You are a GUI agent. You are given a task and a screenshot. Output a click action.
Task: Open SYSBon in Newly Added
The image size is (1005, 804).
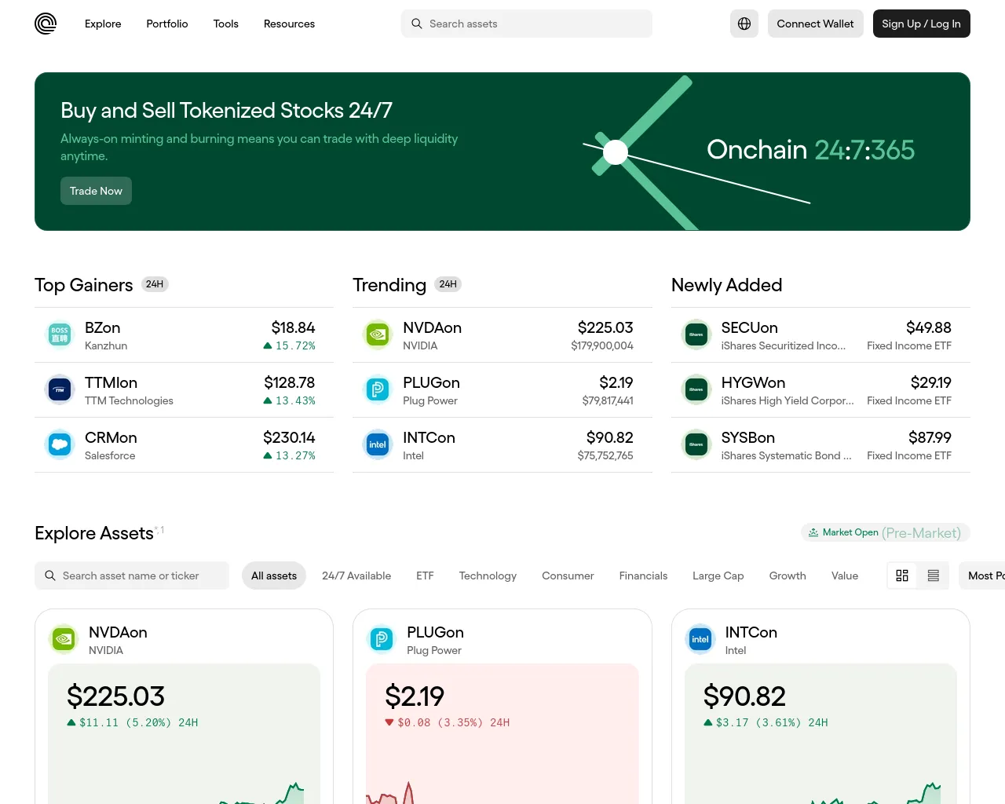(820, 445)
